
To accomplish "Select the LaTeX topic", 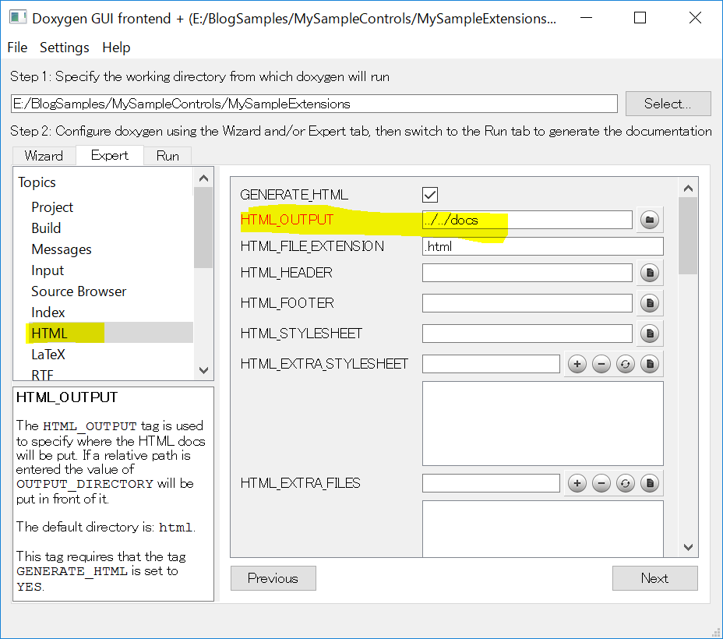I will coord(48,355).
